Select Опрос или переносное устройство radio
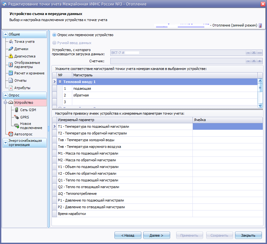The width and height of the screenshot is (267, 244). [54, 35]
